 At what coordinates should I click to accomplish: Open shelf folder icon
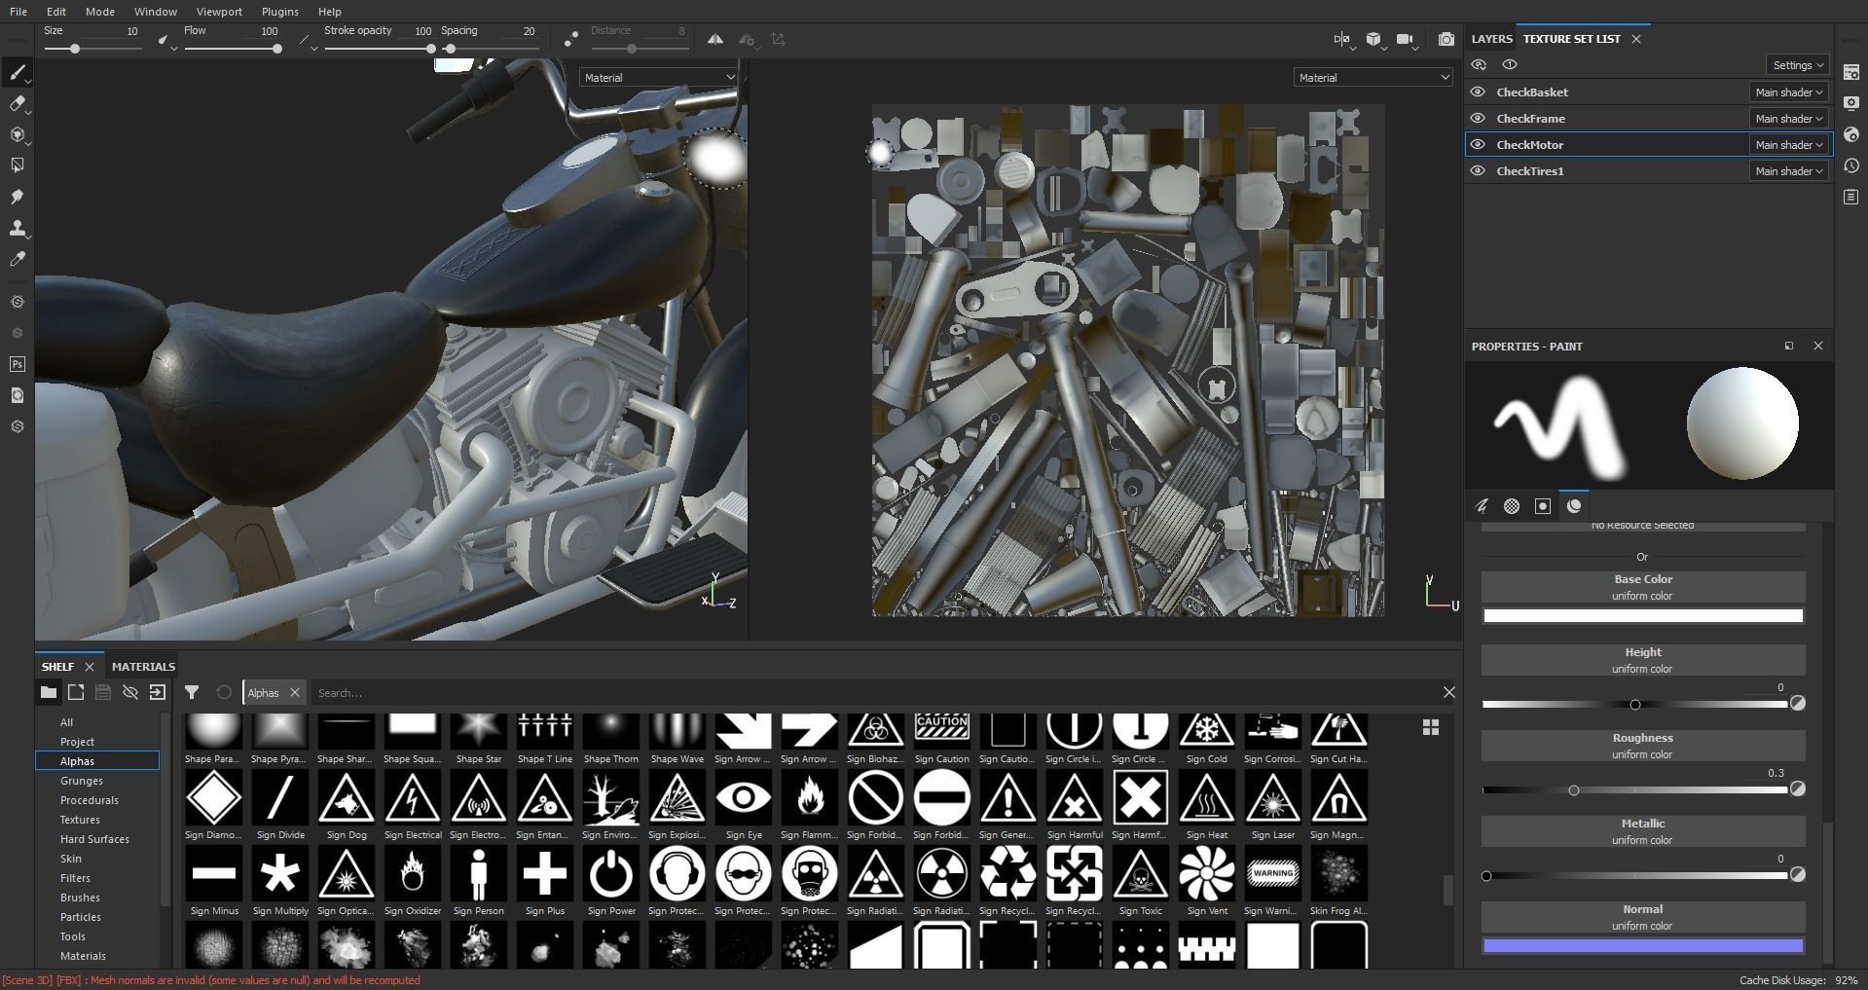click(48, 692)
